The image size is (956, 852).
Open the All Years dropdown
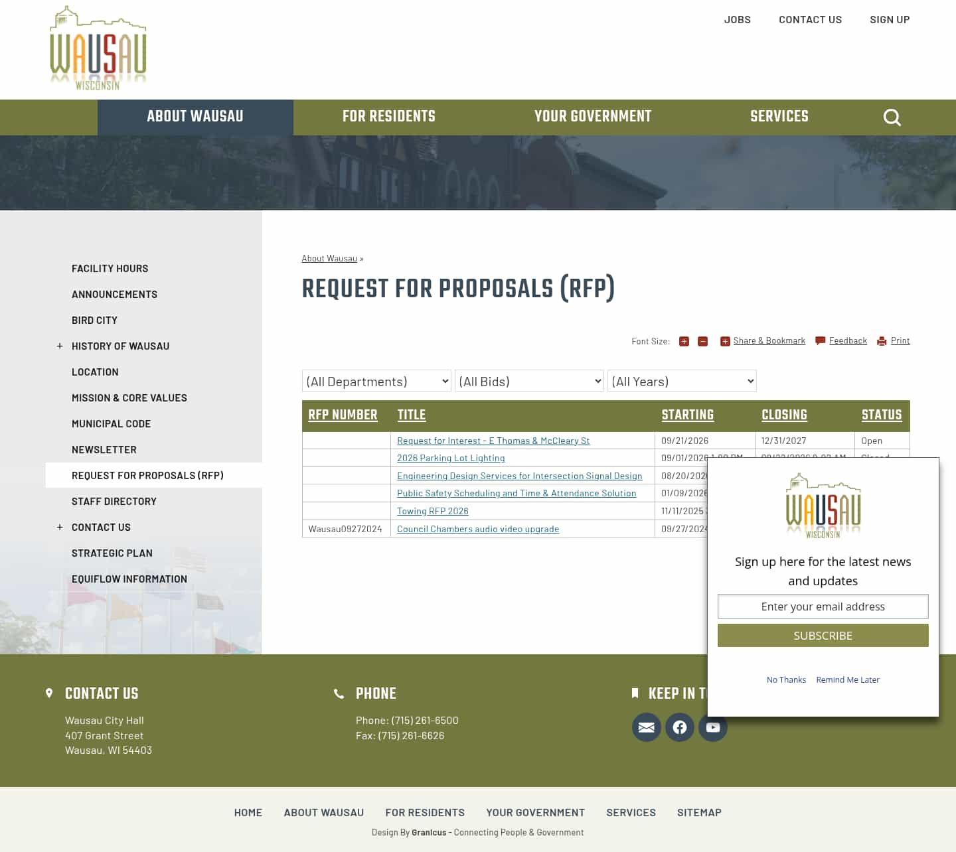(682, 381)
